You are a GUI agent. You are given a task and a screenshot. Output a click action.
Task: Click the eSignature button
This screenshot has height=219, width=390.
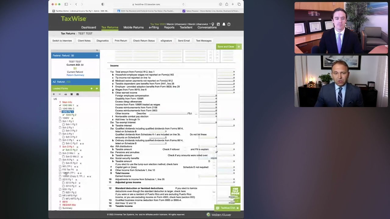(x=166, y=41)
